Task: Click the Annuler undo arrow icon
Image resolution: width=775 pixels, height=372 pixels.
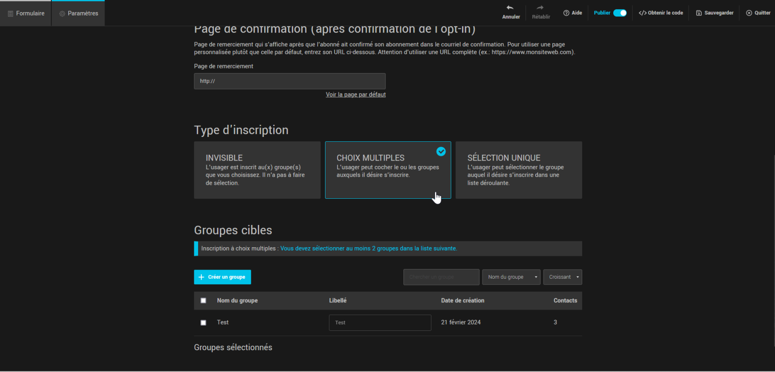Action: 510,8
